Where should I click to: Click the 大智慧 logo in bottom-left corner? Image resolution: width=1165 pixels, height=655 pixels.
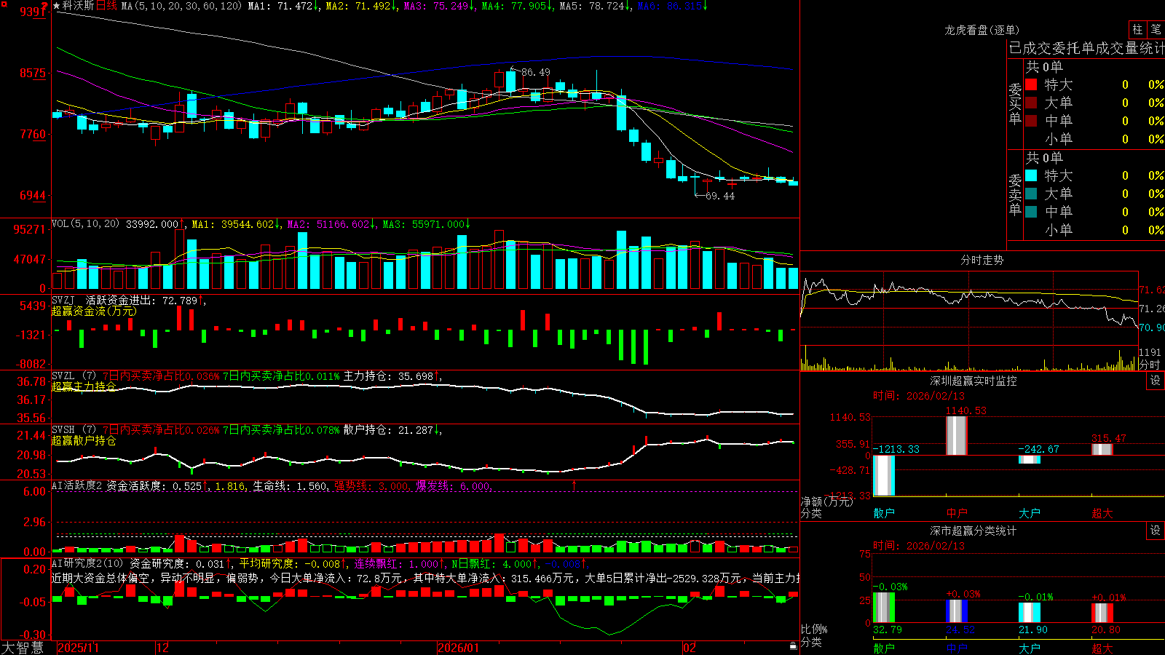click(23, 648)
